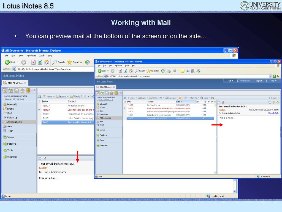Image resolution: width=282 pixels, height=212 pixels.
Task: Click the Trash delete icon in front window's mail toolbar
Action: (x=202, y=98)
